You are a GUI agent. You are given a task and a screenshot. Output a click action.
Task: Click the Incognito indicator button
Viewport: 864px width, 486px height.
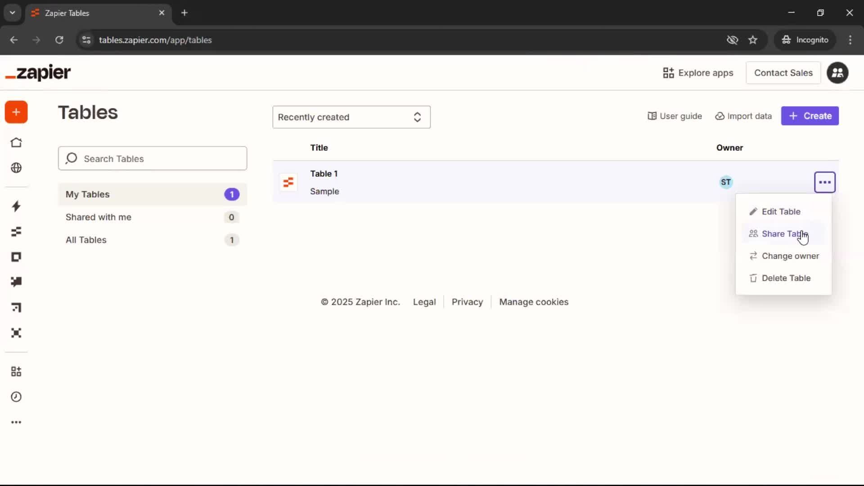(x=805, y=40)
